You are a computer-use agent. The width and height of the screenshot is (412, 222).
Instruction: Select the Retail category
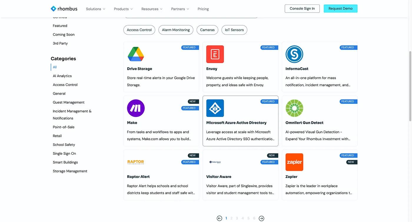(57, 136)
